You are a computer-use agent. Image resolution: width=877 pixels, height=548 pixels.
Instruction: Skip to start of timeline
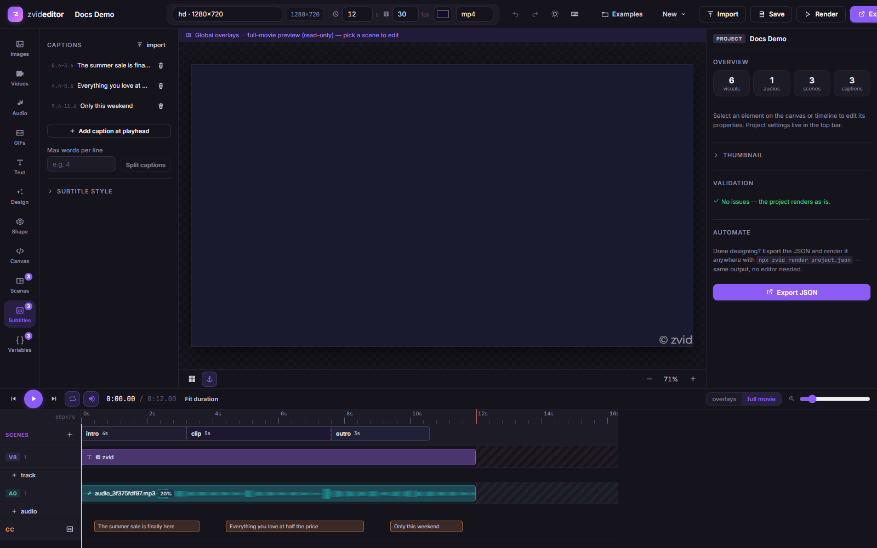click(x=13, y=399)
